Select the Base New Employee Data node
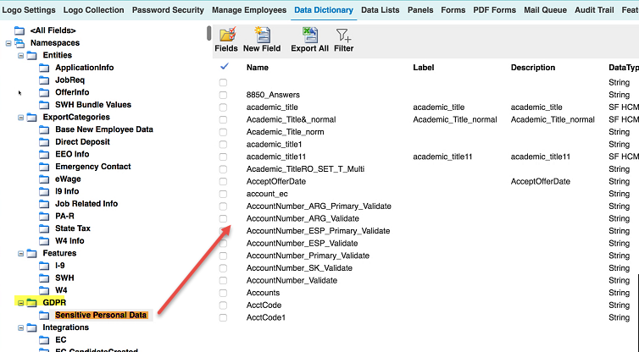The image size is (639, 352). [x=104, y=129]
